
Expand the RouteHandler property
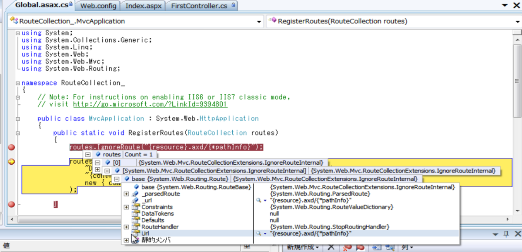pos(126,227)
